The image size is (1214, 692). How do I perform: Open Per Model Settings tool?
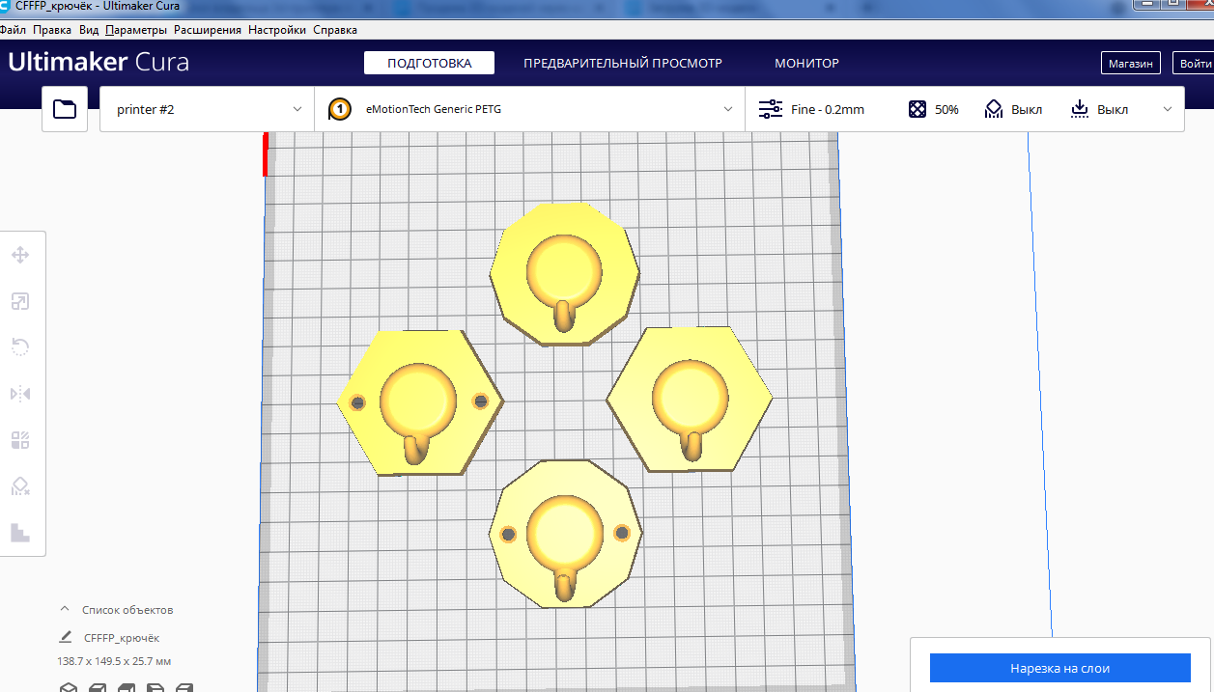pyautogui.click(x=19, y=441)
